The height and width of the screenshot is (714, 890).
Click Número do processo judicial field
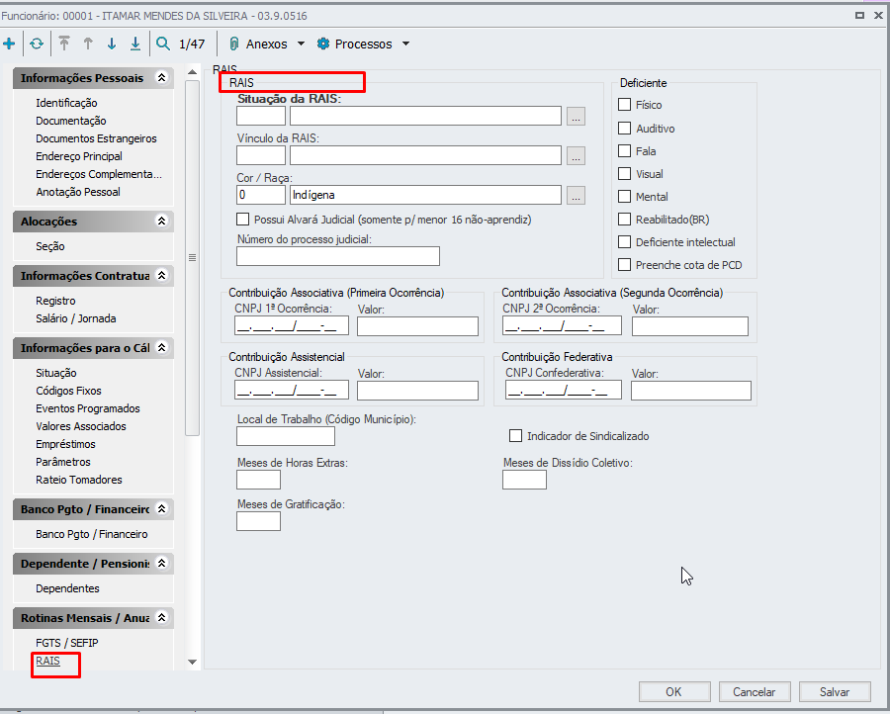click(x=338, y=256)
